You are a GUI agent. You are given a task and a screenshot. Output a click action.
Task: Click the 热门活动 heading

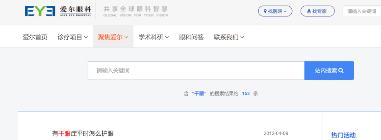pyautogui.click(x=343, y=135)
